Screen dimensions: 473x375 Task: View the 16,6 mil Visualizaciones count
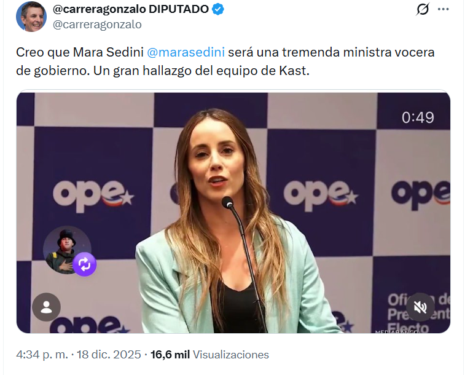(x=209, y=355)
